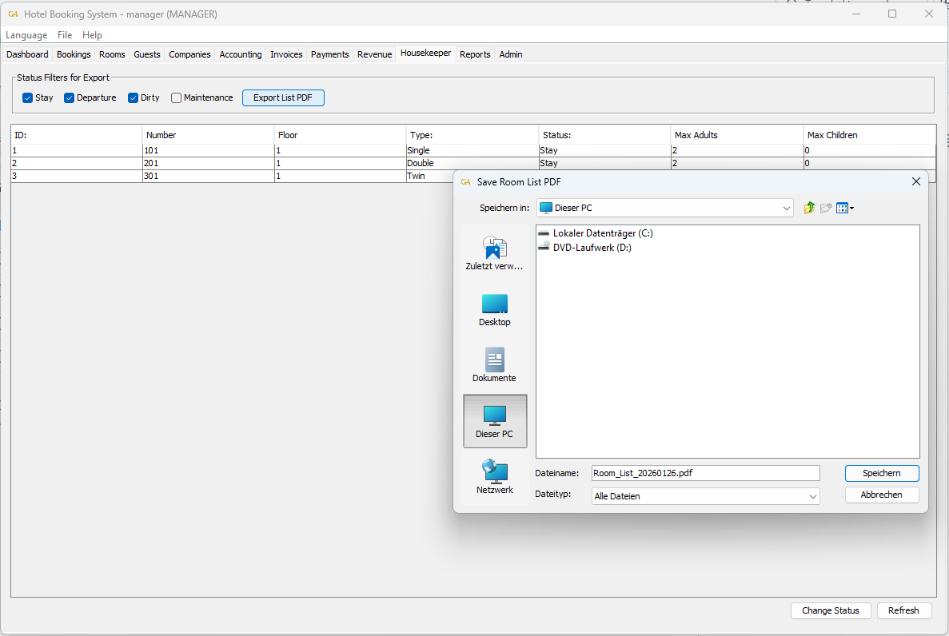Open Dokumente from the places sidebar
This screenshot has height=636, width=949.
pos(494,365)
